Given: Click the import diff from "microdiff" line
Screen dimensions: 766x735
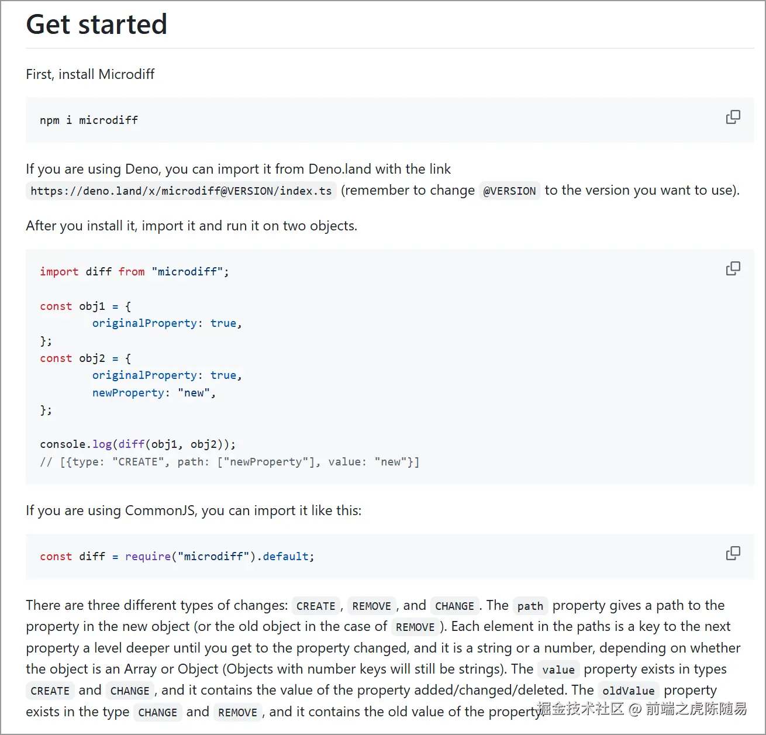Looking at the screenshot, I should point(134,272).
